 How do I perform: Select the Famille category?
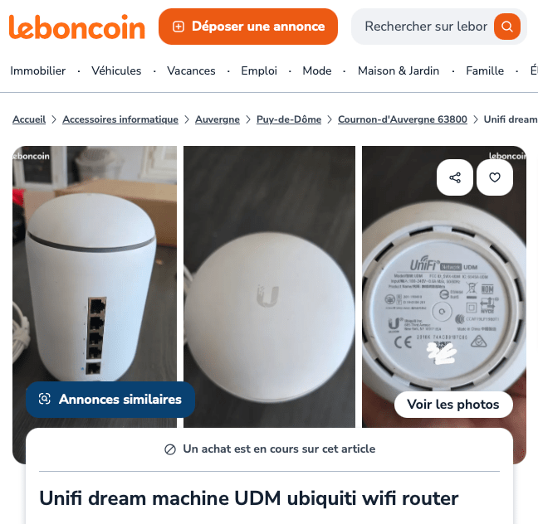click(485, 70)
